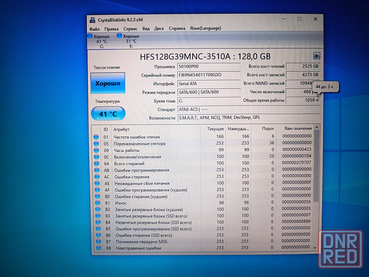Open the Сервис menu
The width and height of the screenshot is (369, 277).
[x=131, y=29]
